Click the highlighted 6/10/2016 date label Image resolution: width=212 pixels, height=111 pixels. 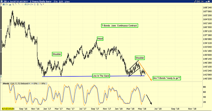8,109
